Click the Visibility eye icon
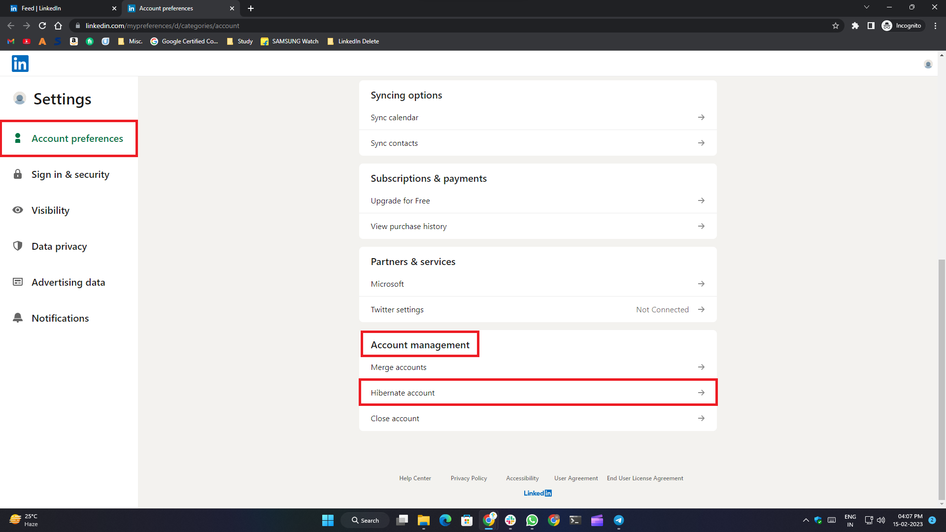The width and height of the screenshot is (946, 532). [18, 210]
